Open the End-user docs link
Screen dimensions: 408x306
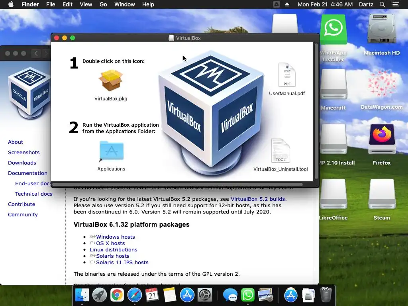[x=33, y=183]
